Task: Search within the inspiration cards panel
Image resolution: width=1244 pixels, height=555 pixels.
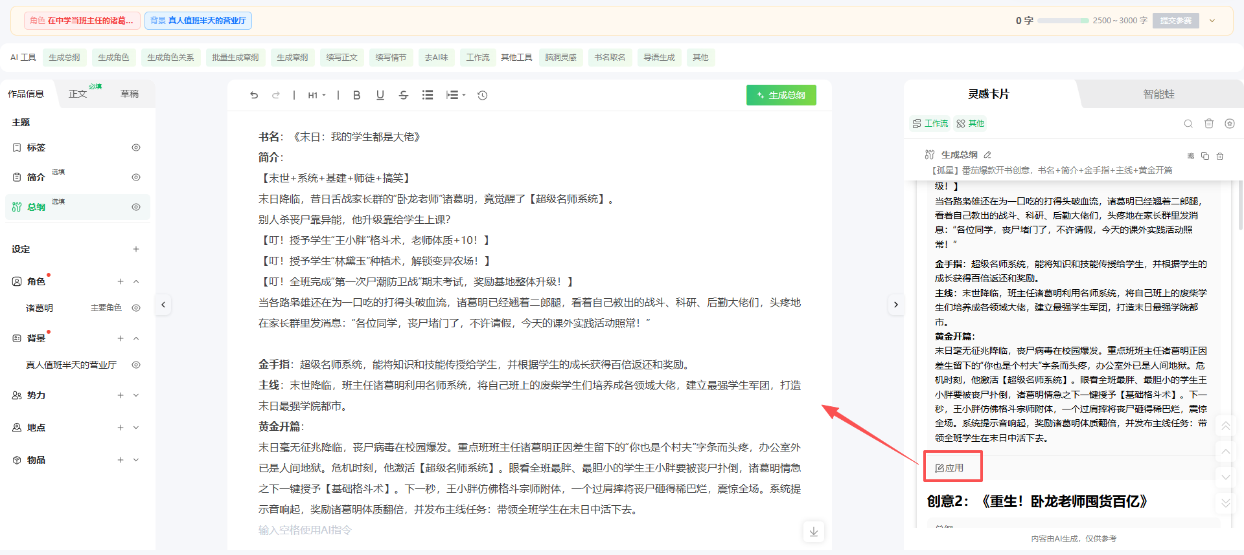Action: coord(1188,124)
